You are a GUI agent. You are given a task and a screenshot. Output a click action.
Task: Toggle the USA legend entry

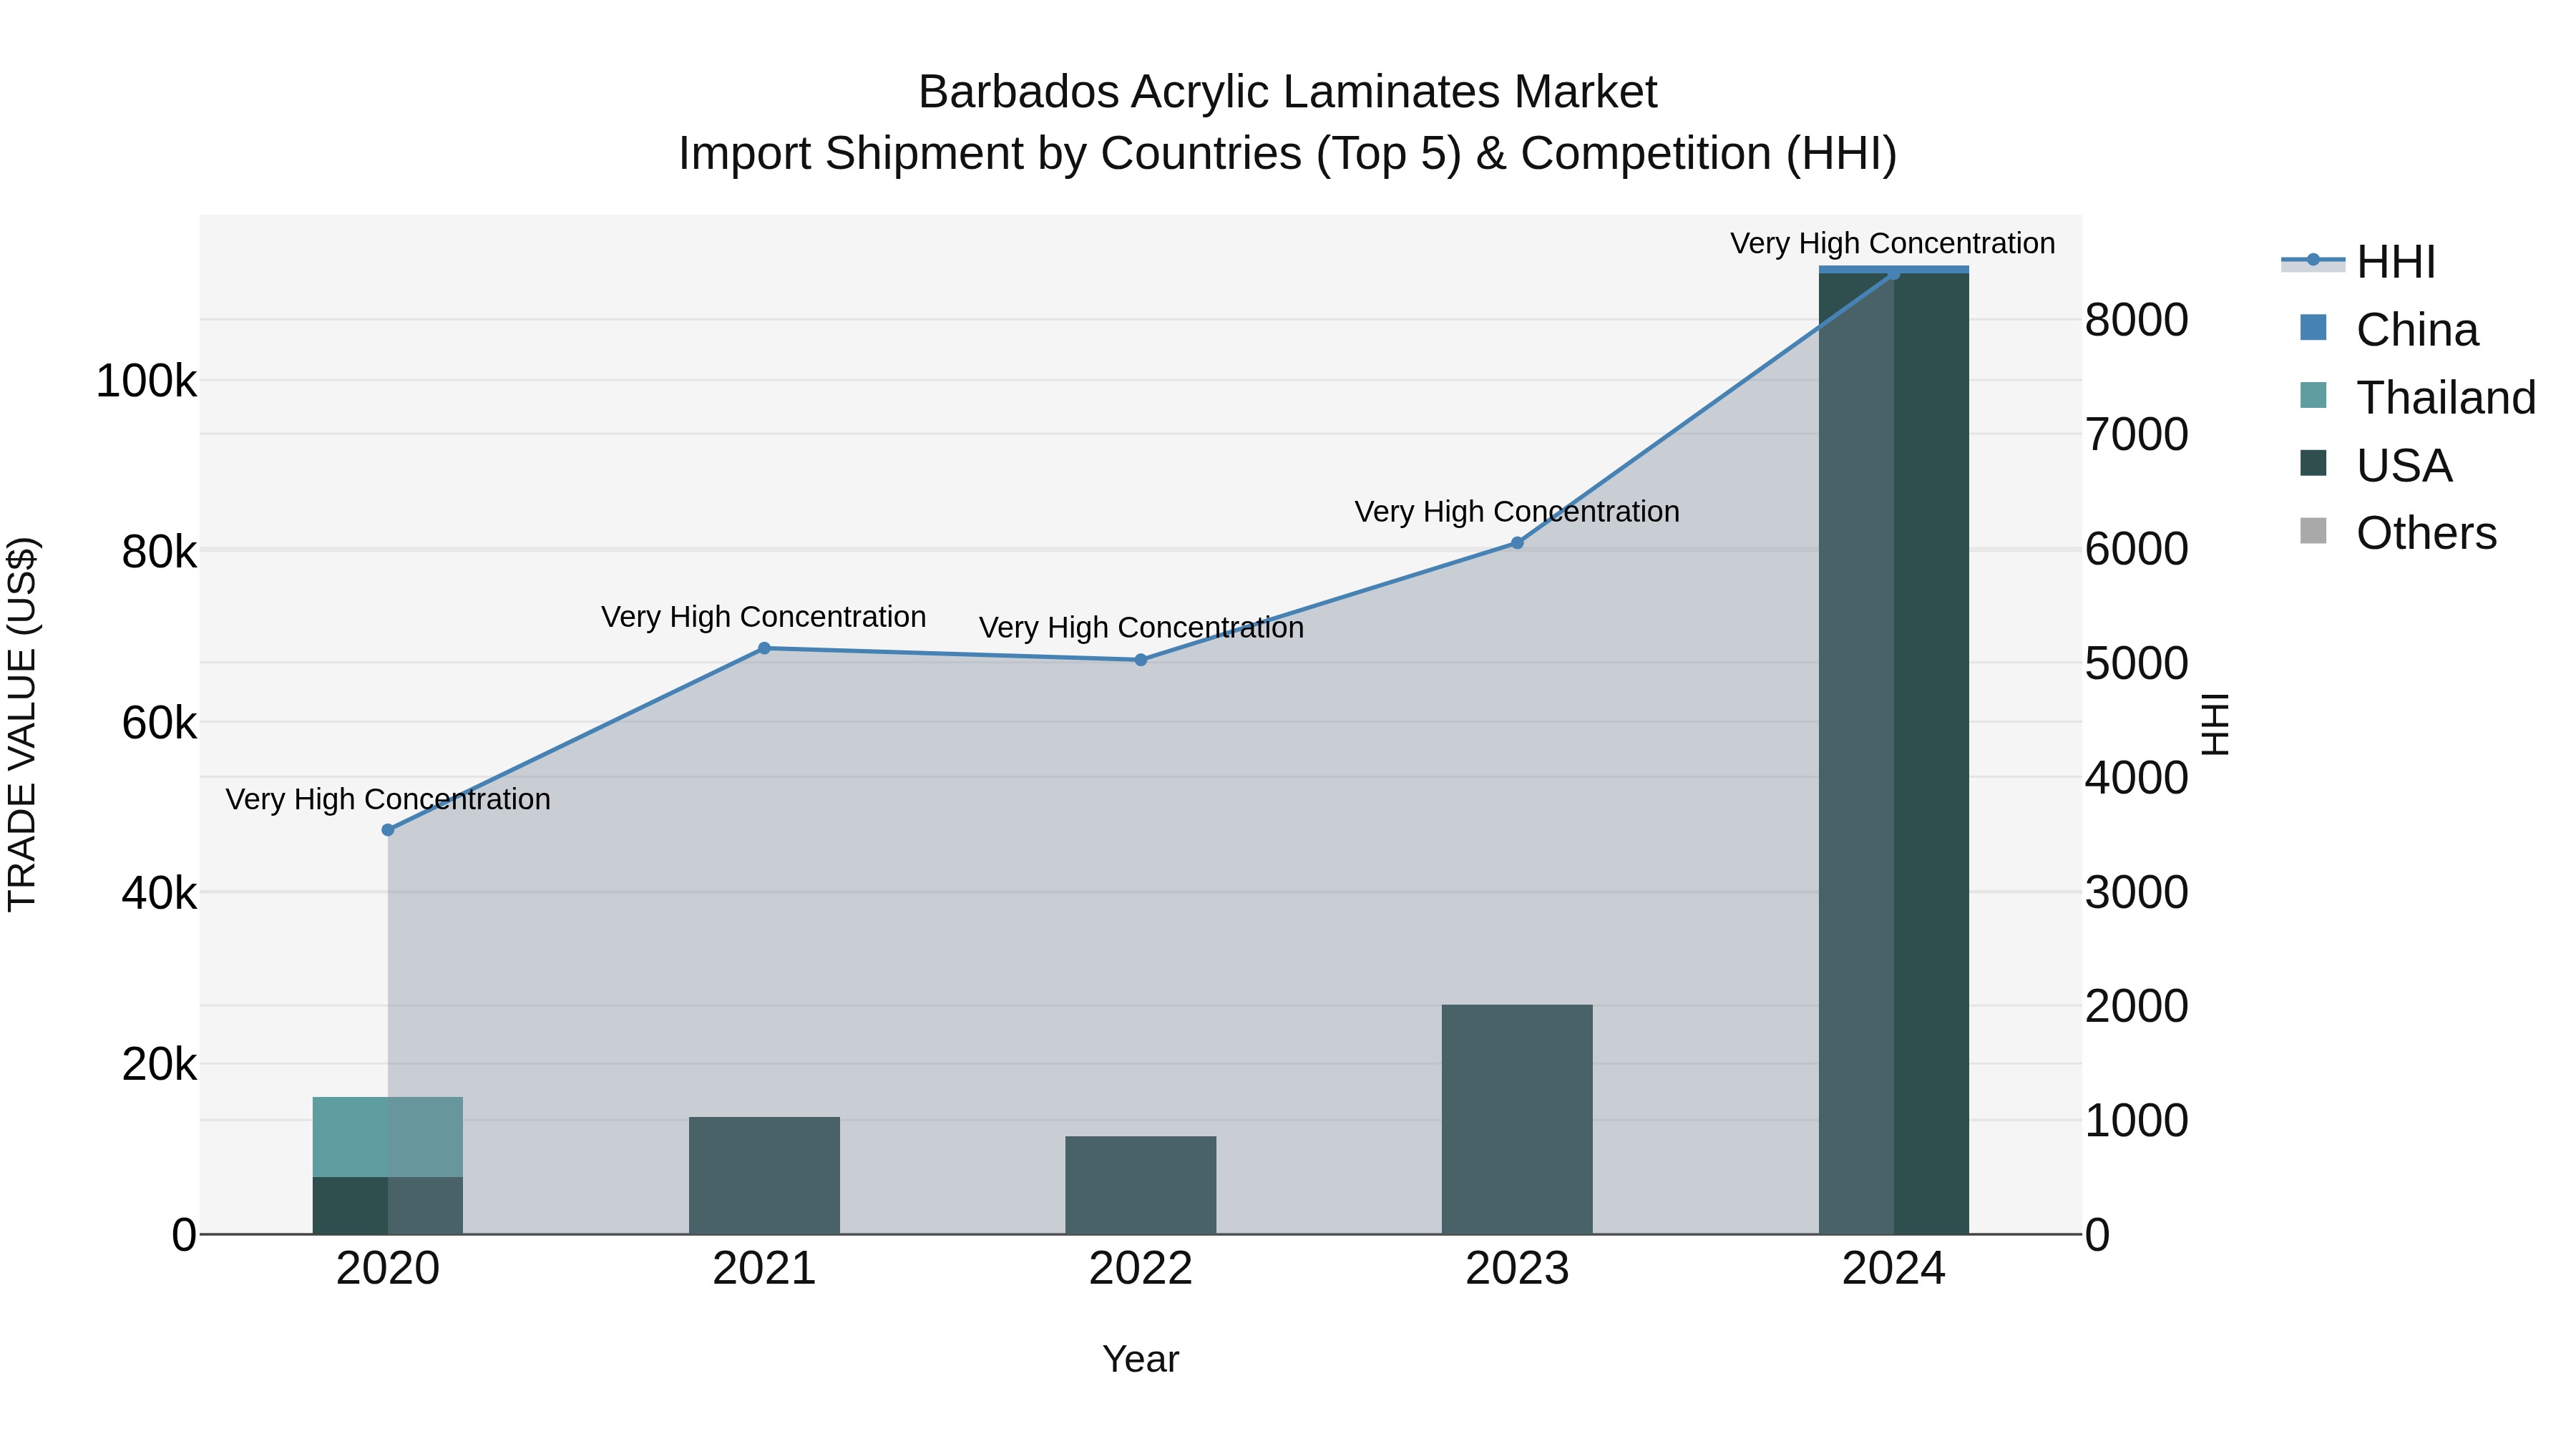2376,466
